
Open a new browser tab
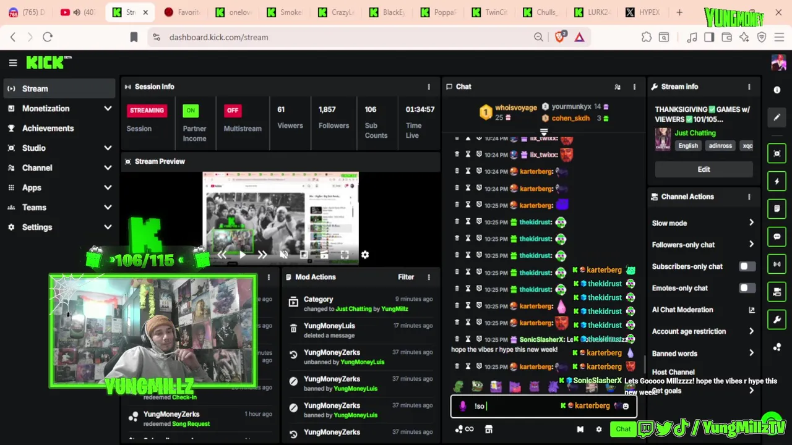coord(679,12)
